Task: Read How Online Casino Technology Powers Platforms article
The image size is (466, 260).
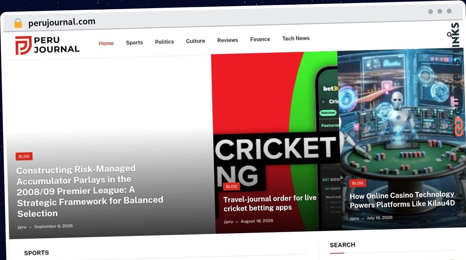Action: (402, 199)
